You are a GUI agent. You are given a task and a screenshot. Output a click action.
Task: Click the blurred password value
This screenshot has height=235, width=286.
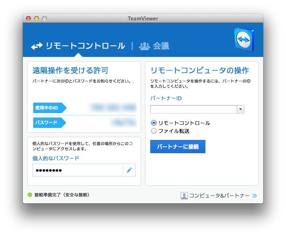[x=124, y=122]
